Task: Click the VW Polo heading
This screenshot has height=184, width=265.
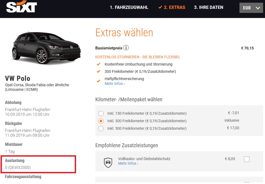Action: tap(17, 78)
